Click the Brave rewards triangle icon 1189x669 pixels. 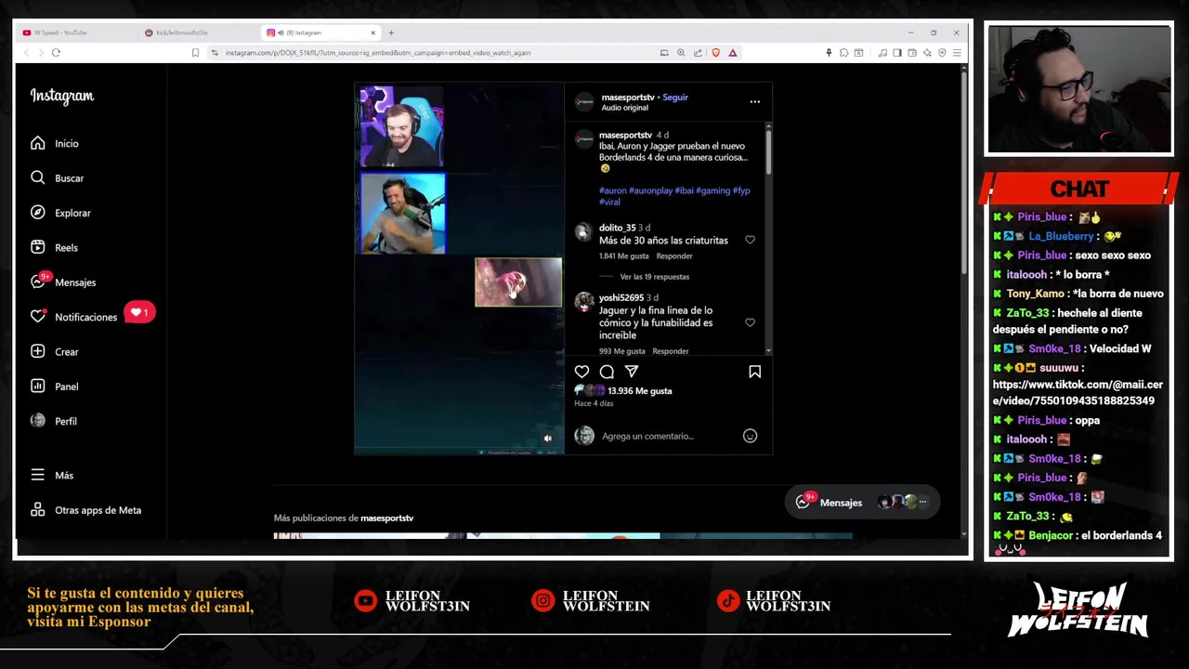pos(733,53)
